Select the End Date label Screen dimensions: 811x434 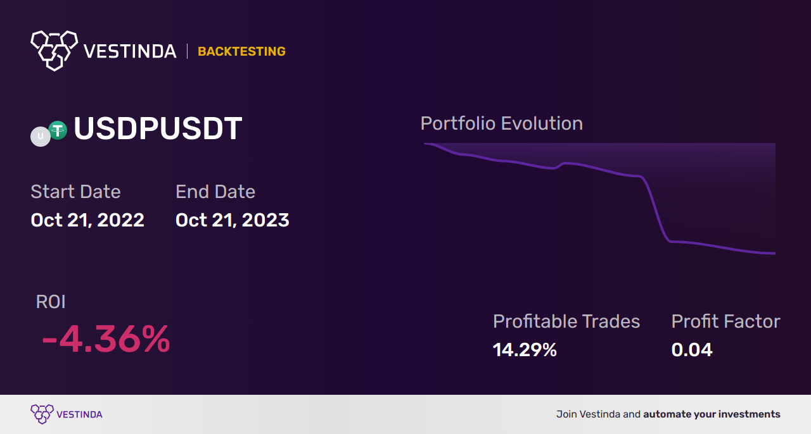point(215,192)
